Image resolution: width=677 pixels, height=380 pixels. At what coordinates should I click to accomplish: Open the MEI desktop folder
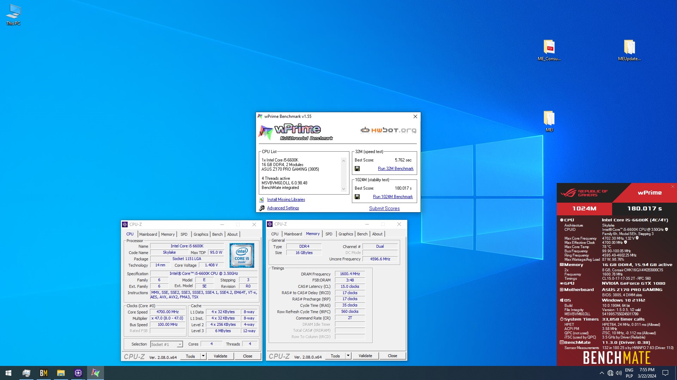tap(549, 121)
